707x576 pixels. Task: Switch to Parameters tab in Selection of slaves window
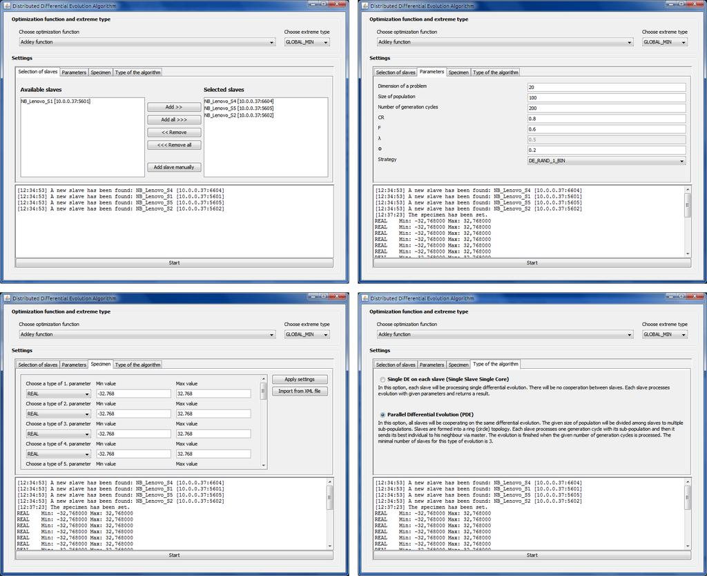[x=74, y=72]
